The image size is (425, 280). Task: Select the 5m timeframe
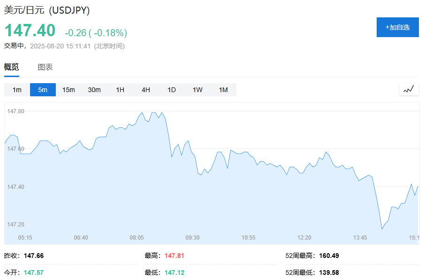coord(43,90)
